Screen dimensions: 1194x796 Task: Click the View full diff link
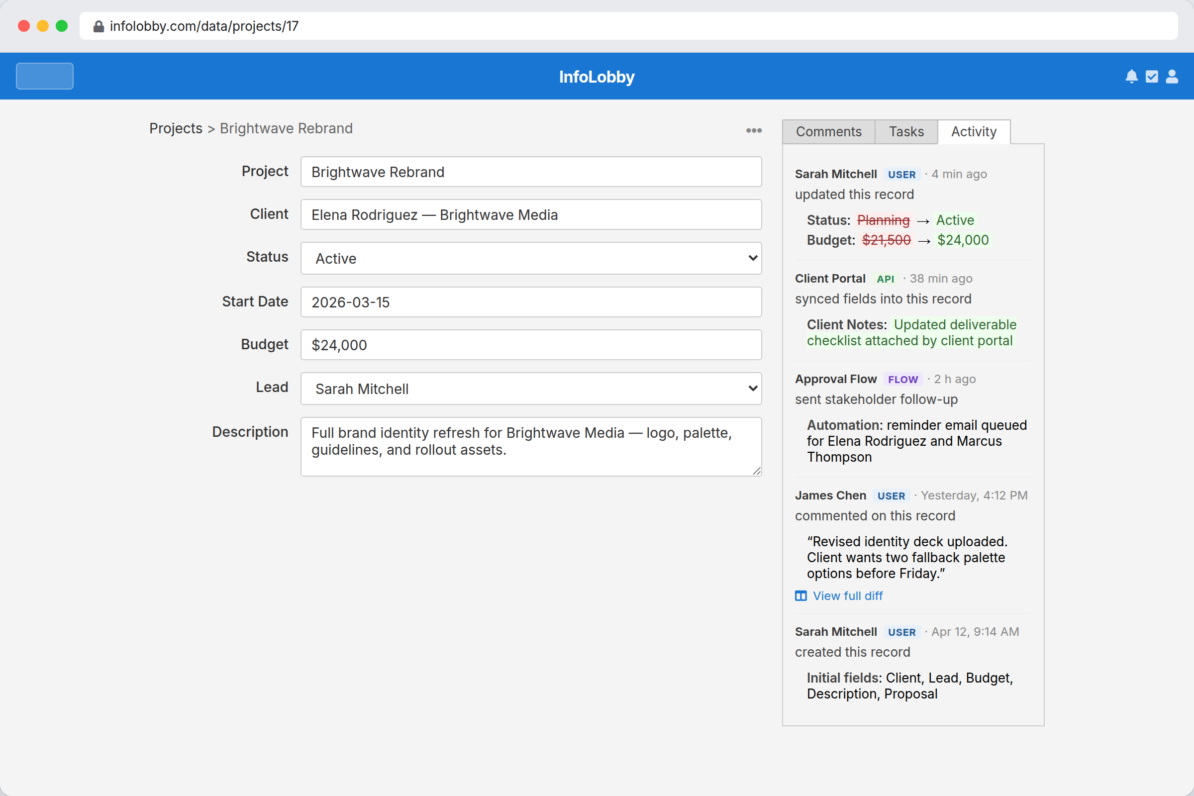(x=848, y=596)
